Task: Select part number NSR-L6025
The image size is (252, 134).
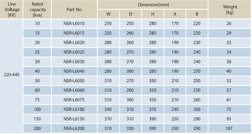Action: 74,52
